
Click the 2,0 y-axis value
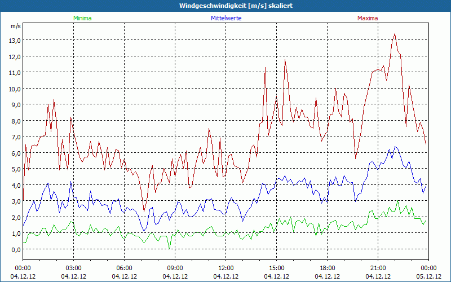pyautogui.click(x=17, y=217)
